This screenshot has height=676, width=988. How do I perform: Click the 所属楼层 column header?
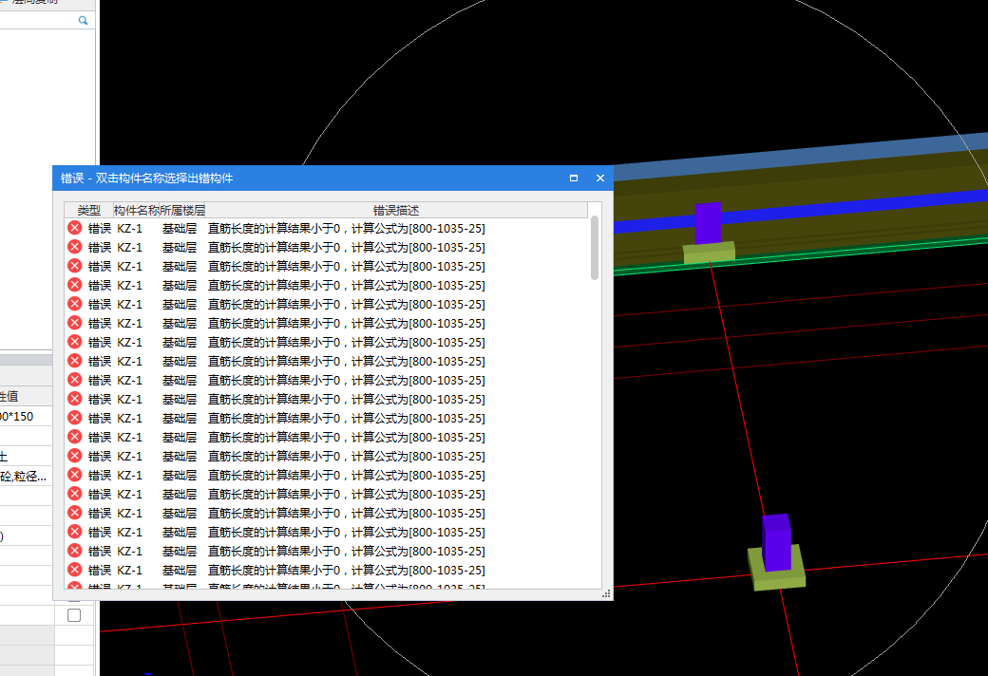(182, 211)
